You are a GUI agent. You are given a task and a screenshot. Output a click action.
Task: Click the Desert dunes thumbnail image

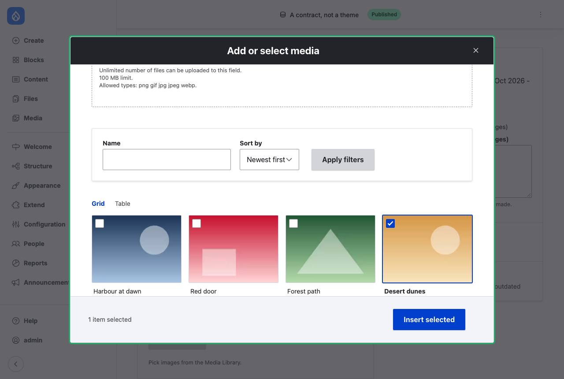[427, 249]
